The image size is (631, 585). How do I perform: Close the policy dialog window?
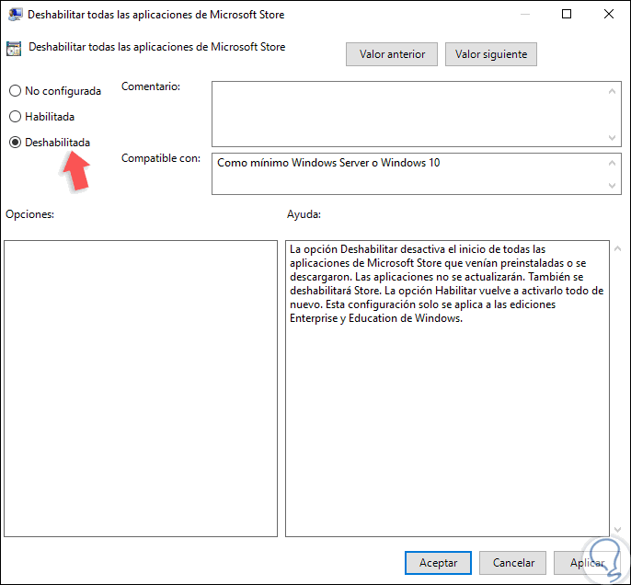(609, 14)
